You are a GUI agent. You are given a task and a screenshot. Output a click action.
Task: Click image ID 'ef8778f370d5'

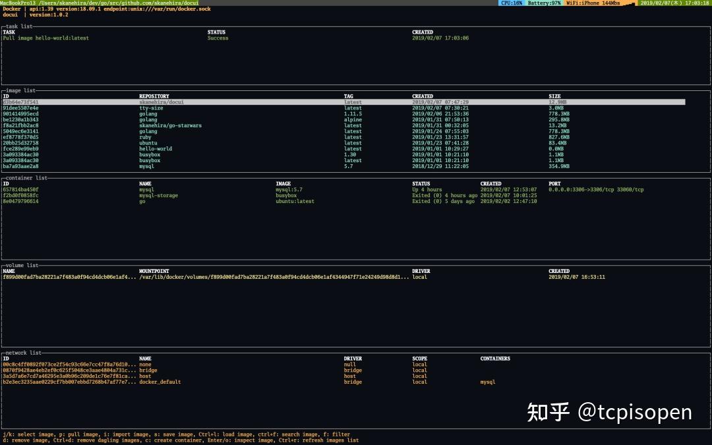20,137
